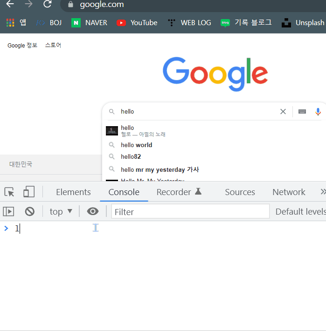Toggle the device toolbar icon
This screenshot has width=326, height=331.
click(x=29, y=192)
